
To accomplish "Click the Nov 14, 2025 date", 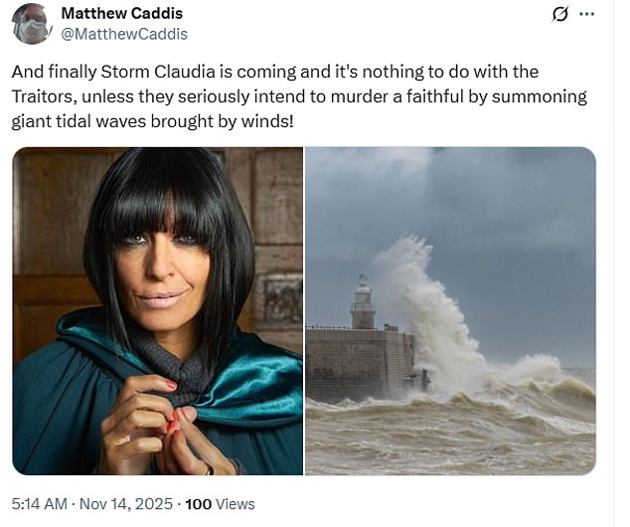I will tap(126, 504).
